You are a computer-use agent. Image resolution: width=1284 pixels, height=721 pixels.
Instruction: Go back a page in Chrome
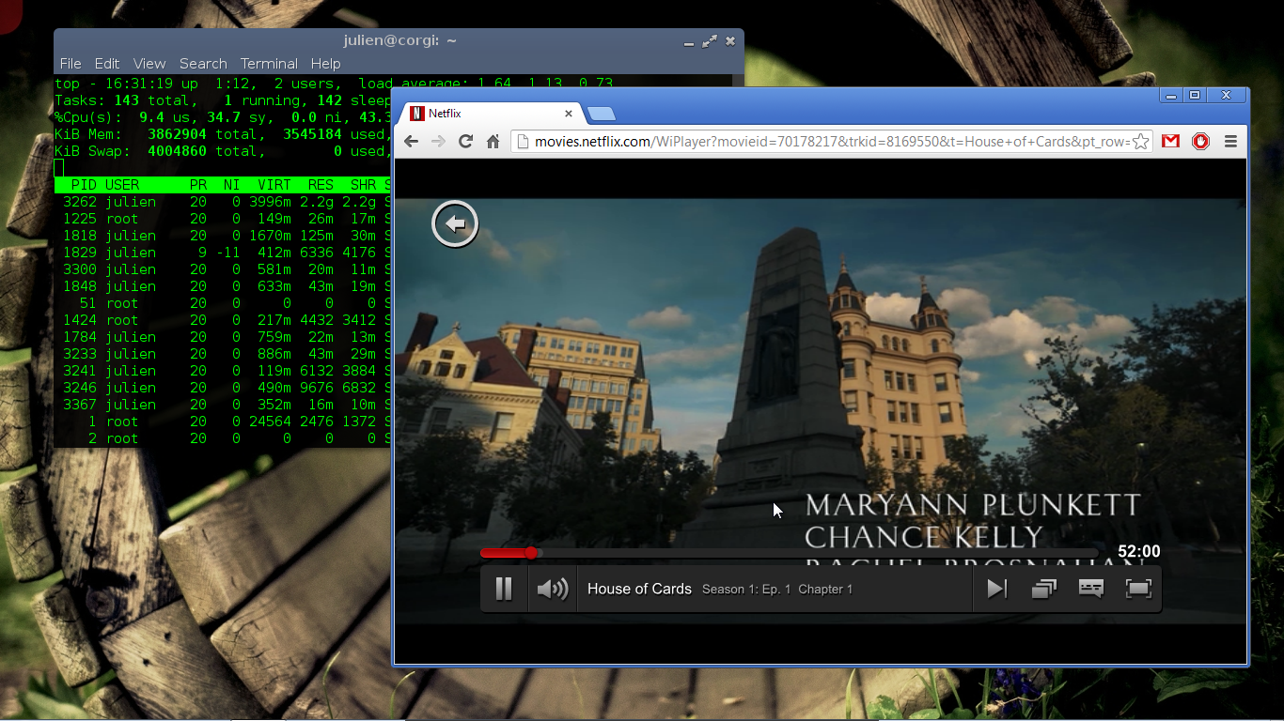tap(411, 141)
